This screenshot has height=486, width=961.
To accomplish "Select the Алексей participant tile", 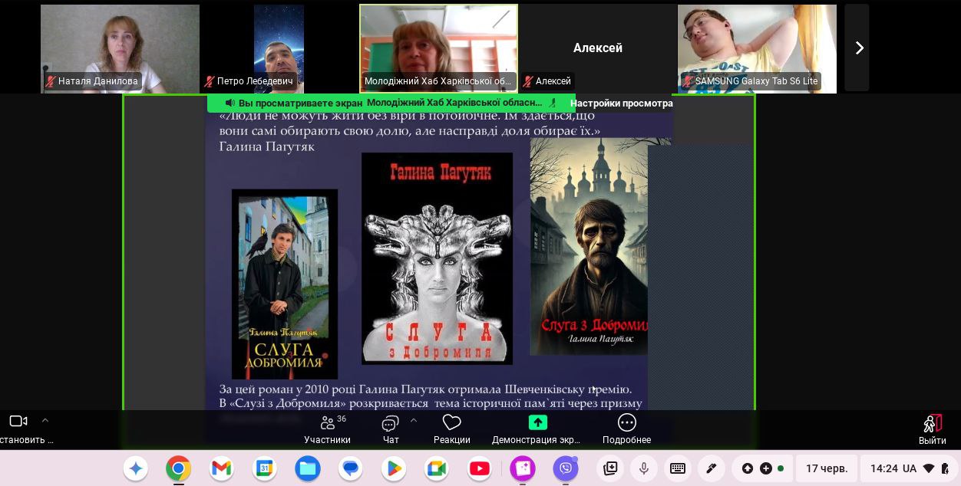I will (x=598, y=48).
